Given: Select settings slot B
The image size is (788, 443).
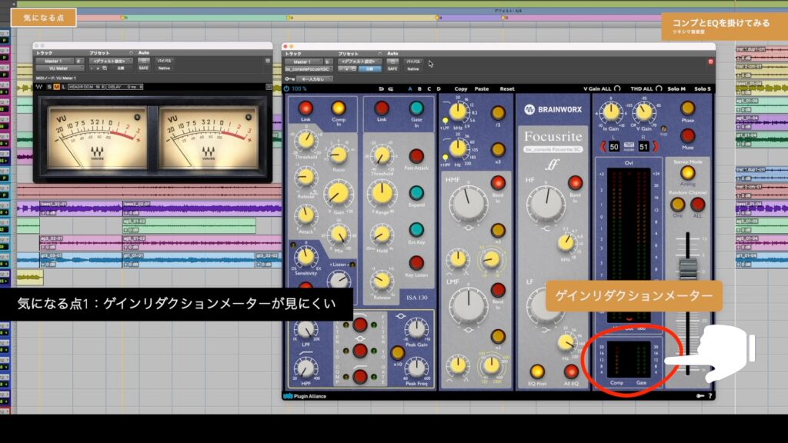Looking at the screenshot, I should [419, 89].
